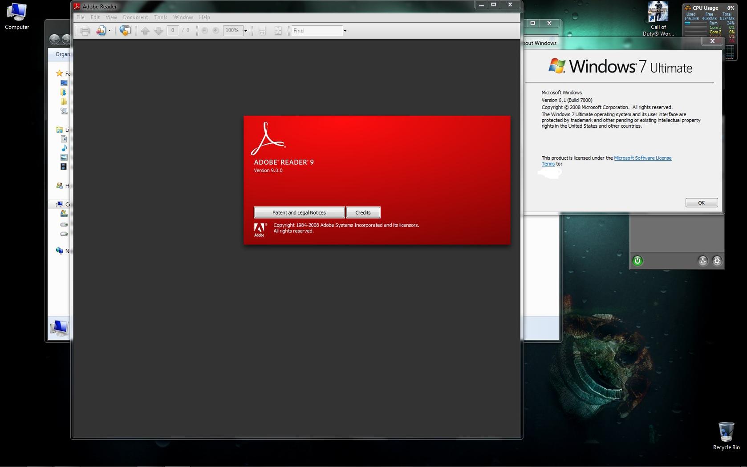Click the CPU Usage gadget chip icon

click(x=688, y=8)
